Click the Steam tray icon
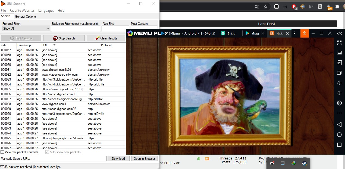Screen dimensions: 345x169 click(305, 163)
